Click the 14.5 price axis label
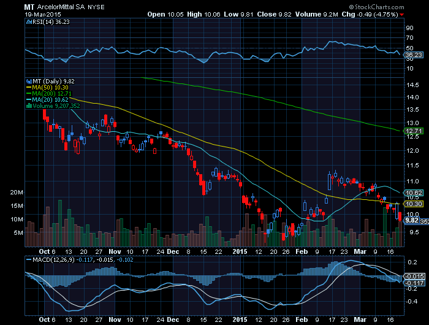Screen dimensions: 429x325 coord(412,85)
